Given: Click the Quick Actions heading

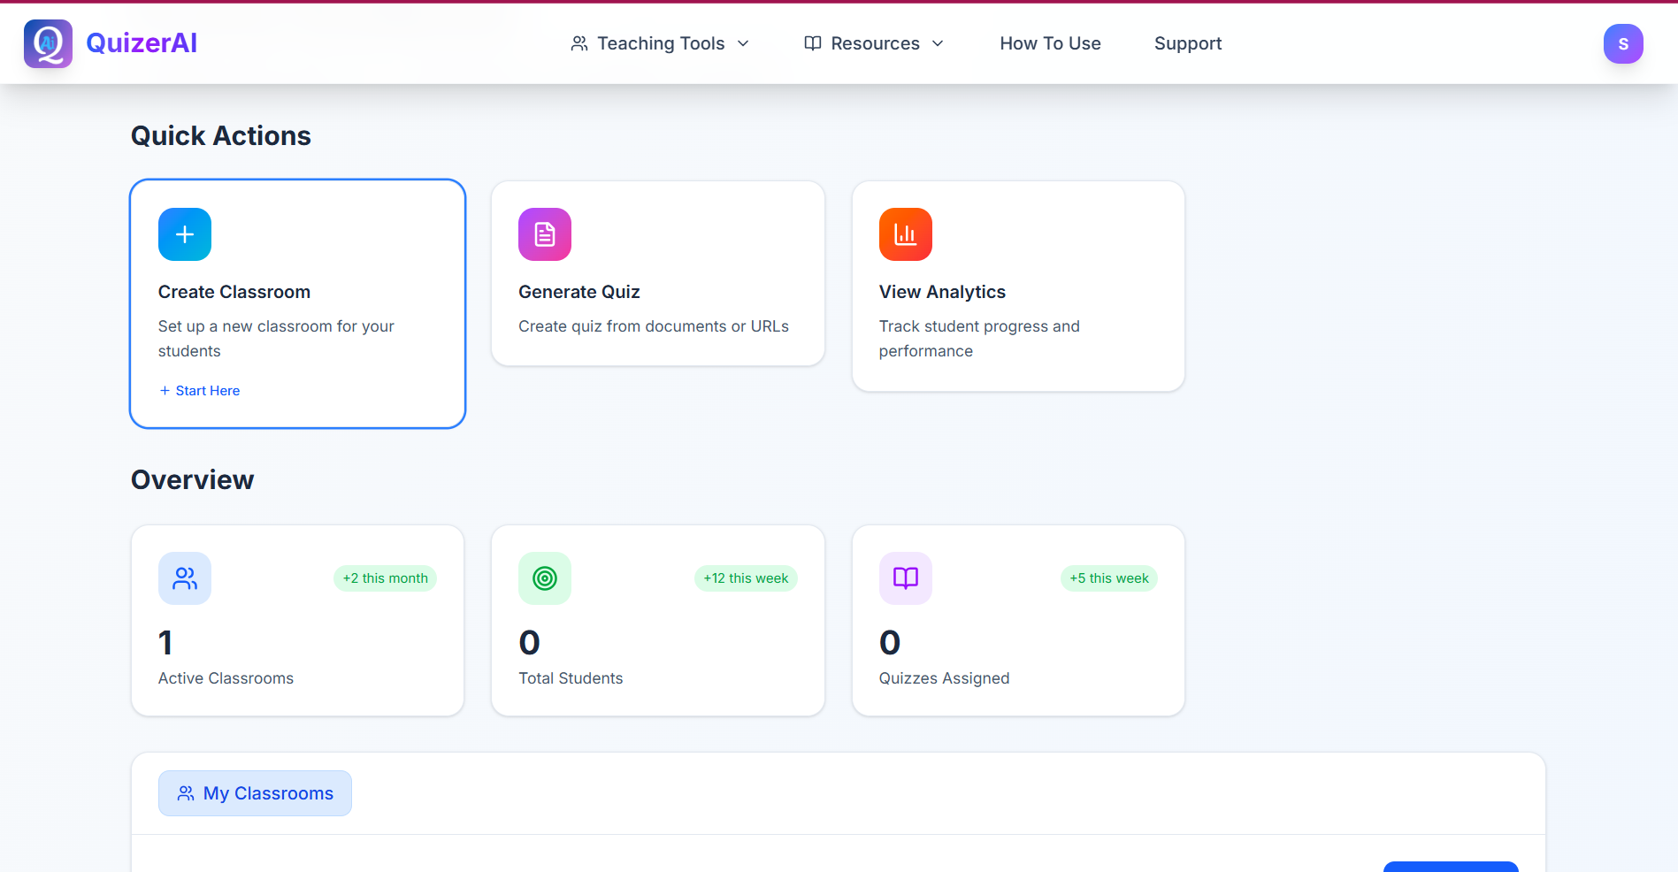Looking at the screenshot, I should pyautogui.click(x=221, y=136).
